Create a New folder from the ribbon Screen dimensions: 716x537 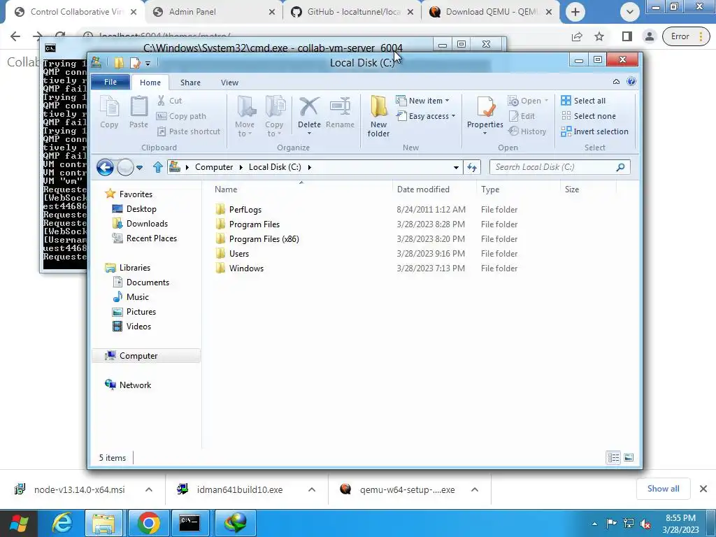point(378,117)
